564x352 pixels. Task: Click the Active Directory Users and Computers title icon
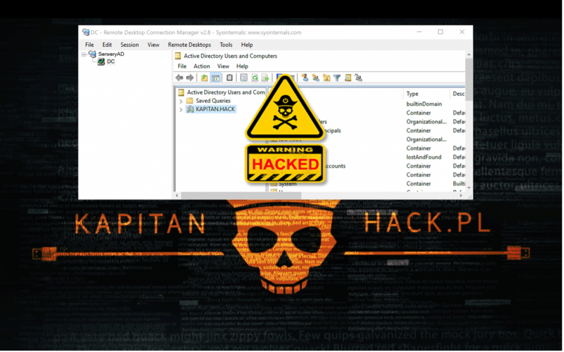click(178, 56)
